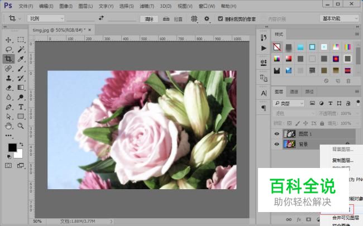
Task: Hide the 图层 1 layer eye icon
Action: (276, 134)
